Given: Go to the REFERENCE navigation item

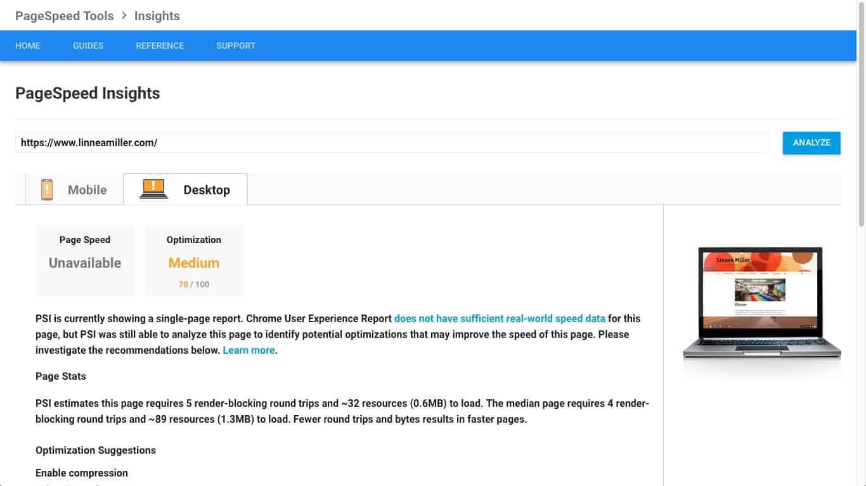Looking at the screenshot, I should point(160,46).
